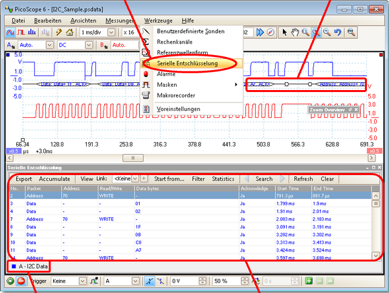The height and width of the screenshot is (293, 389).
Task: Click scroll-down arrow in decoding table
Action: pos(375,255)
